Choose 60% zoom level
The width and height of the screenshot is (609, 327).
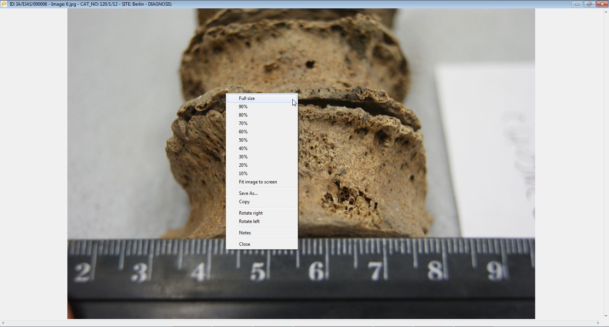(243, 132)
